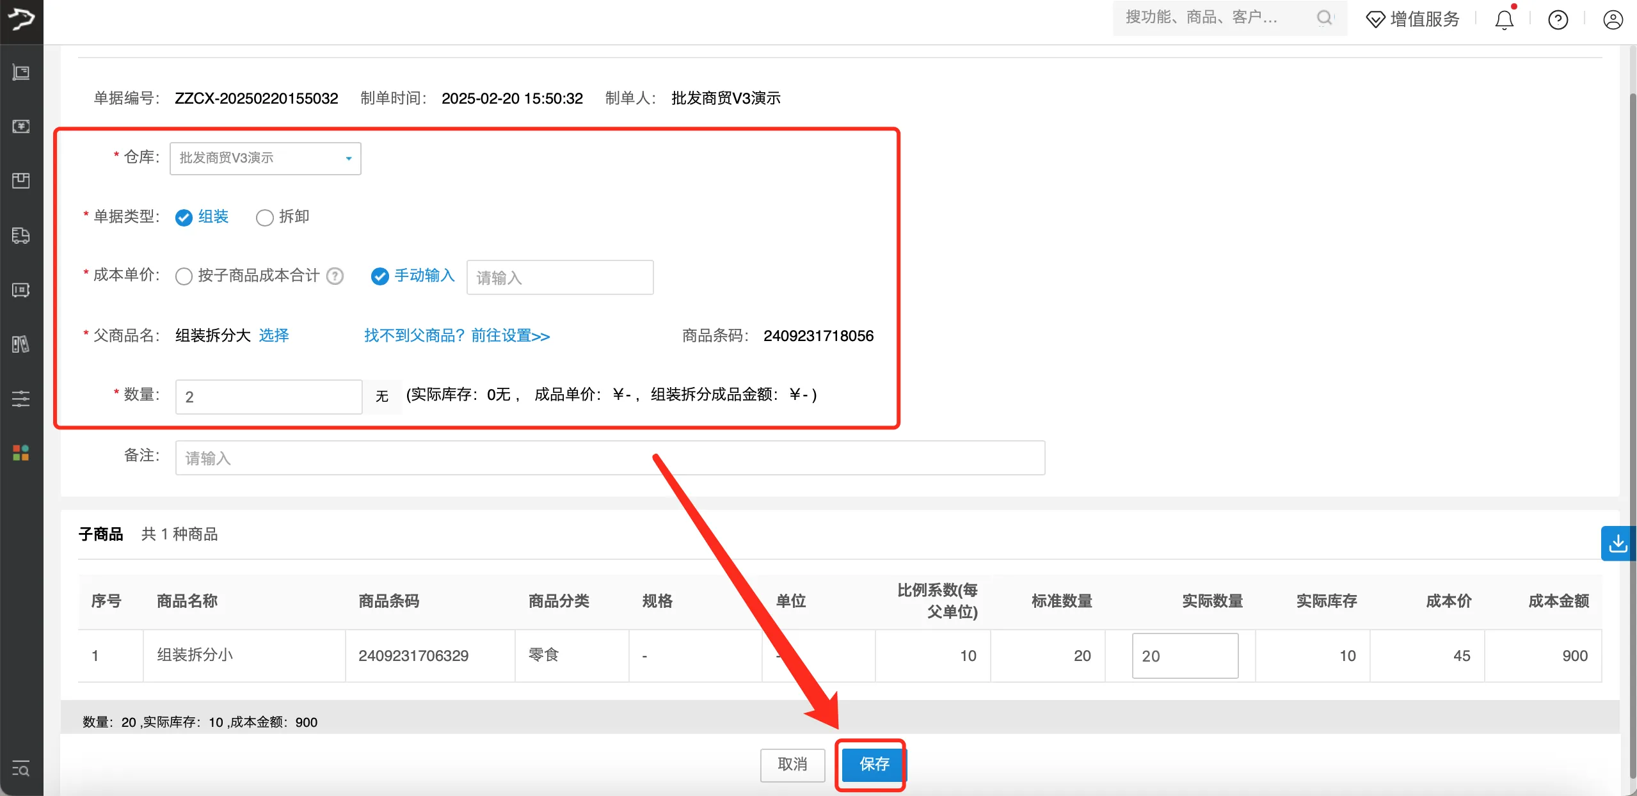1637x796 pixels.
Task: Open the settings sliders icon in sidebar
Action: (21, 399)
